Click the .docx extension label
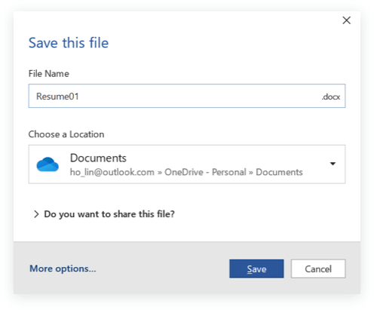374x310 pixels. 331,97
